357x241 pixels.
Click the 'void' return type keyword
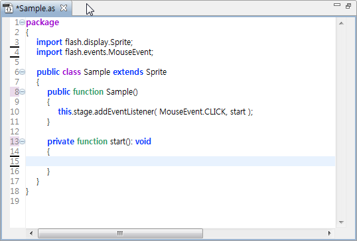coord(143,142)
